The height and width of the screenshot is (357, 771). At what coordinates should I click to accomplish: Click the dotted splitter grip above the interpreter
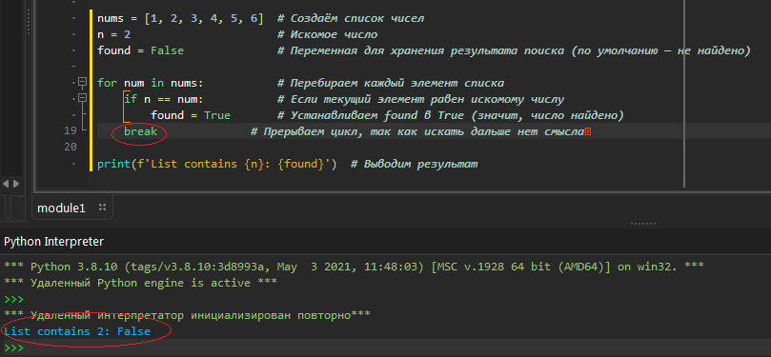(643, 224)
